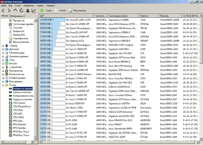Viewport: 203px width, 145px height.
Task: Click the results horizontal scroll-right arrow
Action: pyautogui.click(x=198, y=142)
